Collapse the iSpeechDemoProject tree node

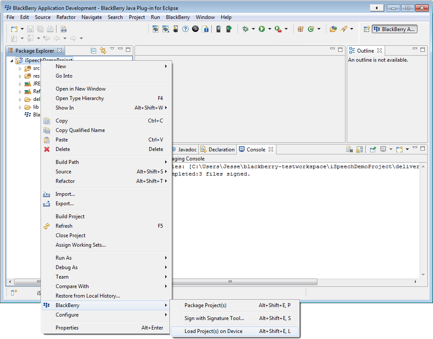12,60
